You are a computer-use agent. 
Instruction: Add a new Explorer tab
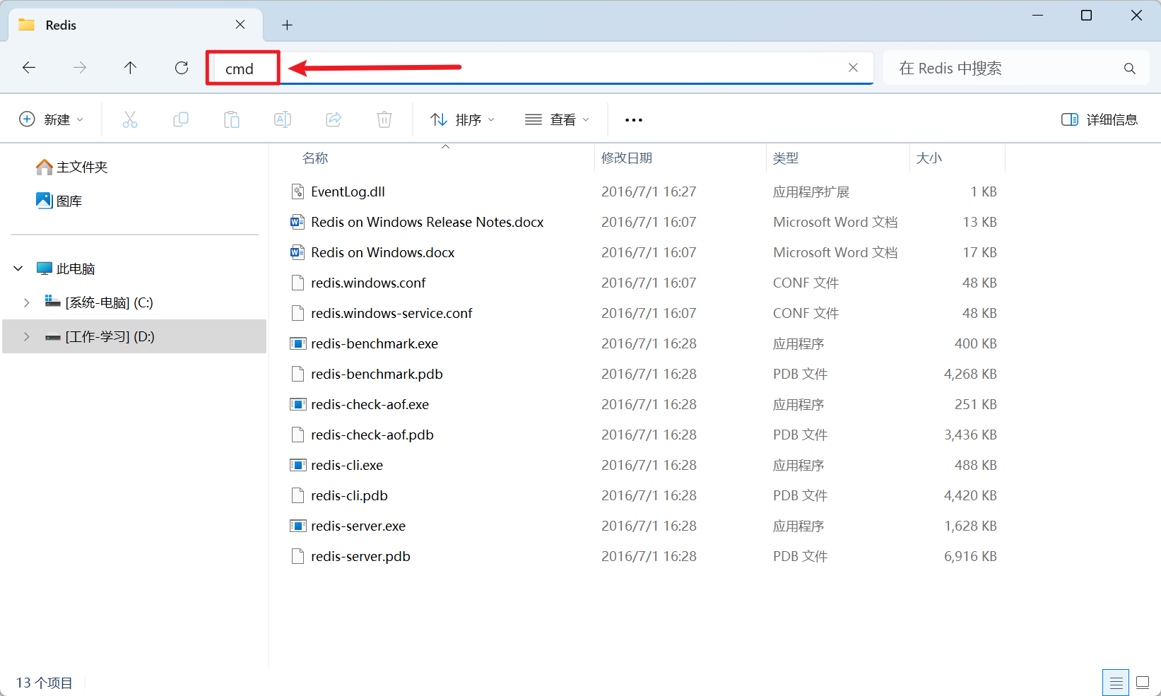tap(287, 25)
